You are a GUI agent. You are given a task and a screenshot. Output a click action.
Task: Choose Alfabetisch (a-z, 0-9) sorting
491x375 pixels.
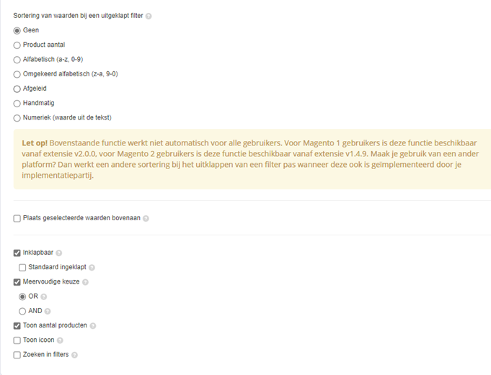click(x=17, y=60)
